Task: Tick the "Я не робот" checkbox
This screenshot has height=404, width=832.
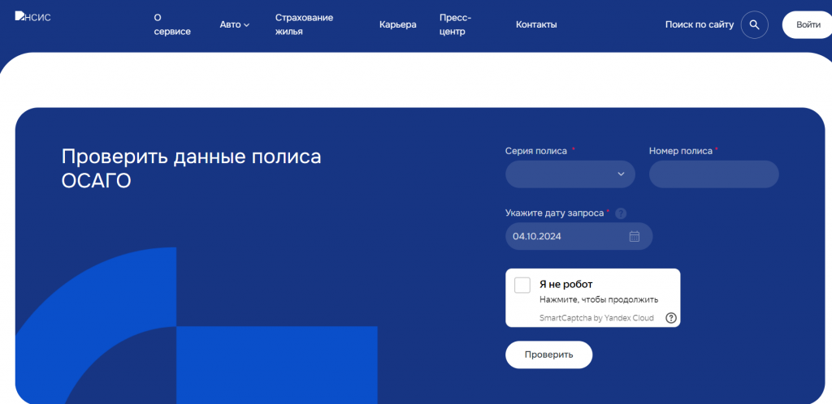Action: pyautogui.click(x=522, y=285)
